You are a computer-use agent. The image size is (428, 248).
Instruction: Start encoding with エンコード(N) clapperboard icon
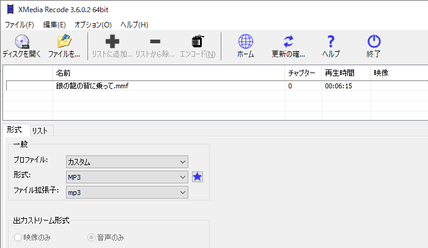tap(197, 41)
